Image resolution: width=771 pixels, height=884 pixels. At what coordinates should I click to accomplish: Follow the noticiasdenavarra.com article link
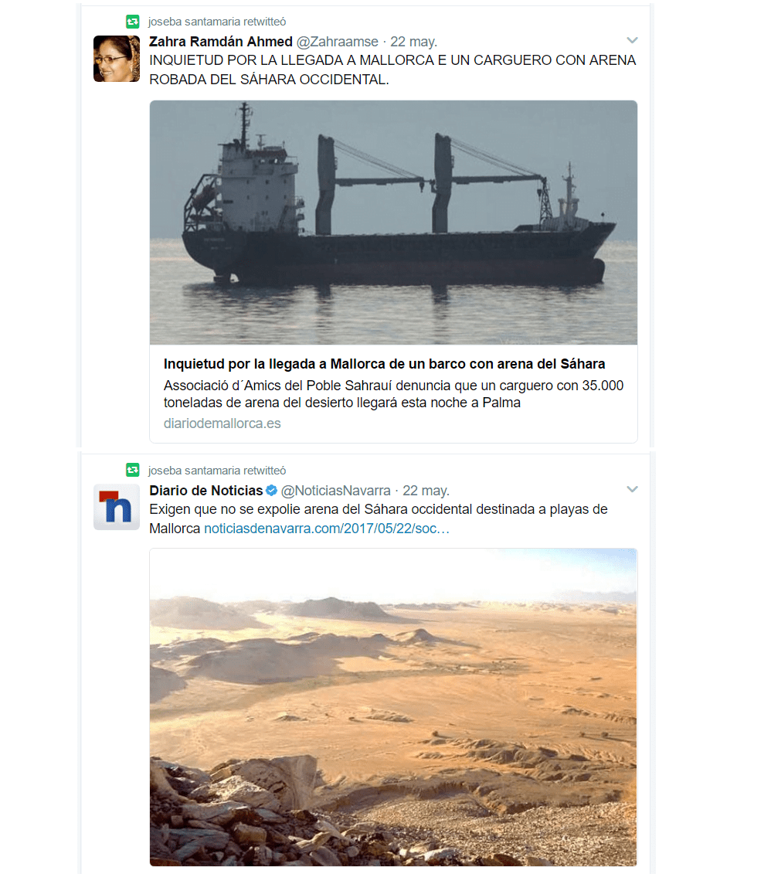327,529
